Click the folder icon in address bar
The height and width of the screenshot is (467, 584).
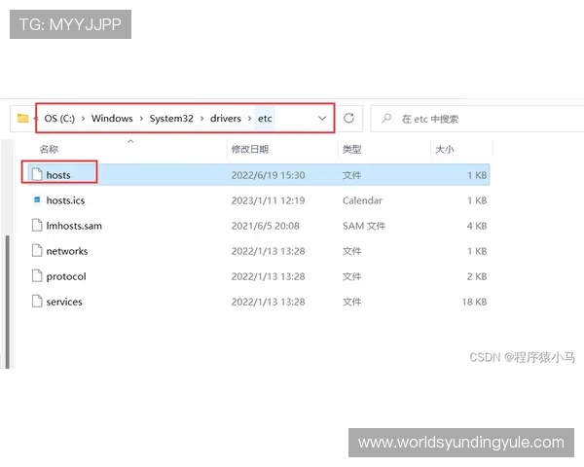[x=22, y=119]
